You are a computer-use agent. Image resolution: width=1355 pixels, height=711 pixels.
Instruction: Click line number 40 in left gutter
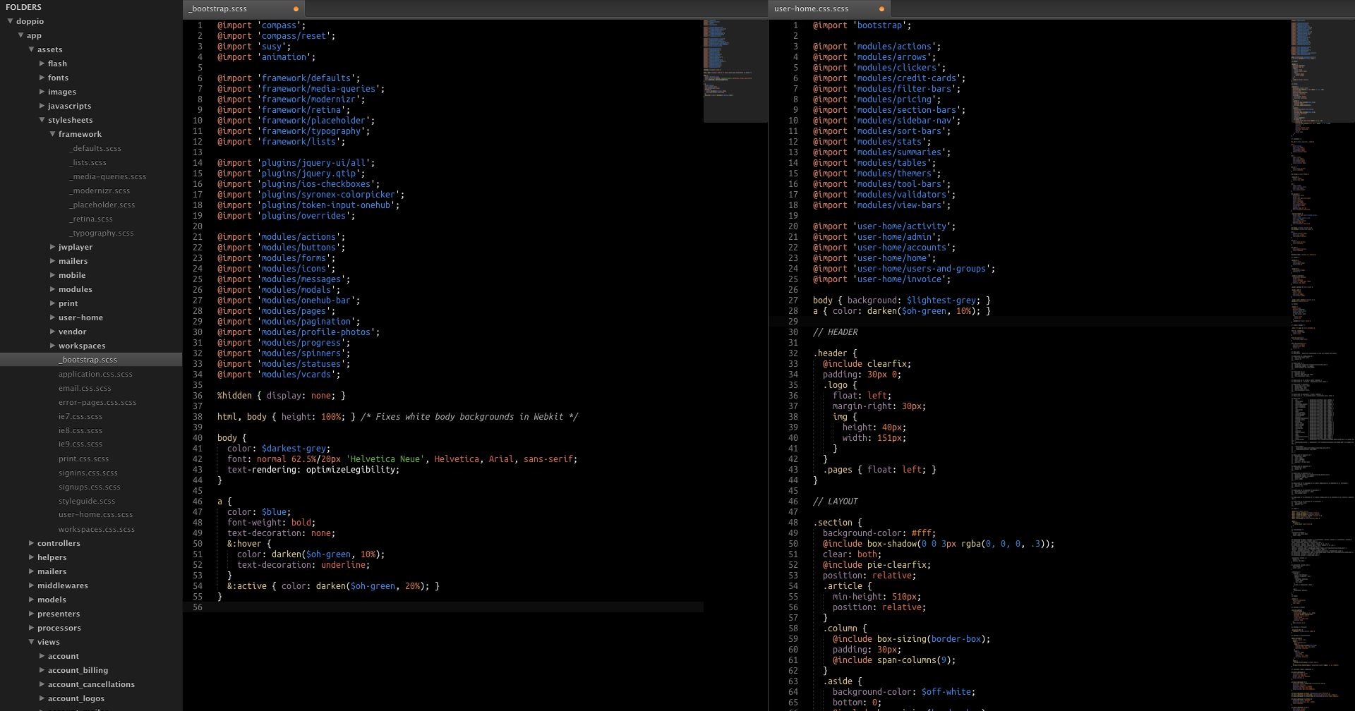(x=198, y=438)
